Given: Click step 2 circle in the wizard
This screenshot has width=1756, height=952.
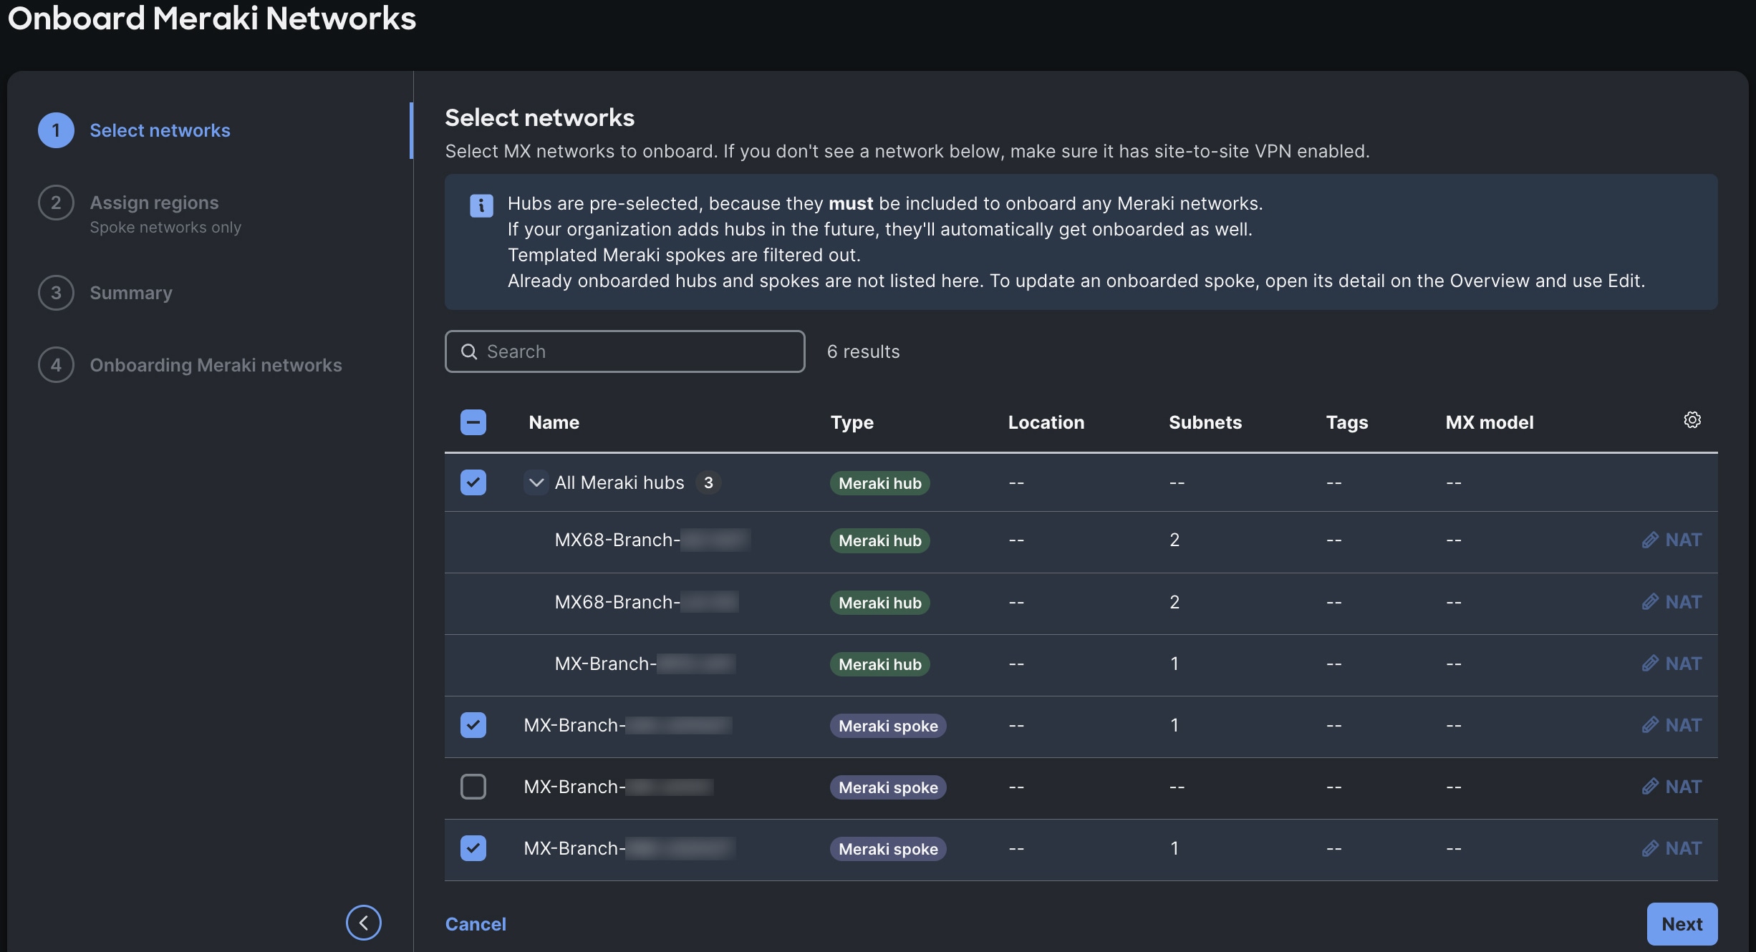Looking at the screenshot, I should click(56, 203).
